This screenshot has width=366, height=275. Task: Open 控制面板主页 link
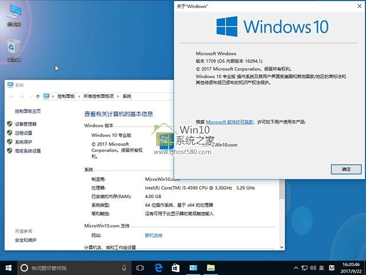[x=28, y=111]
